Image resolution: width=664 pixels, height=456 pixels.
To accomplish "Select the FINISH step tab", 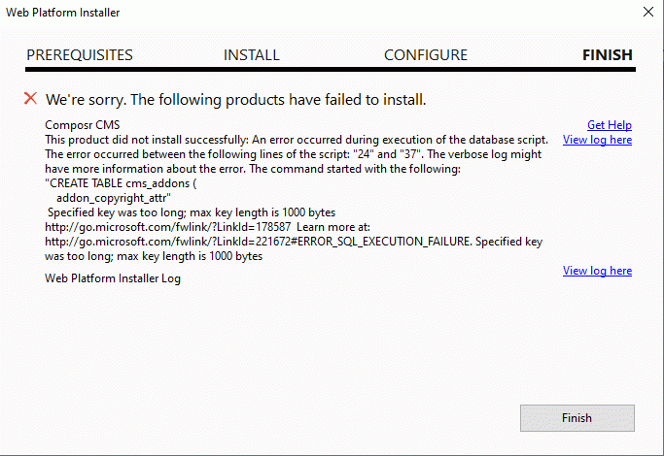I will (x=608, y=55).
